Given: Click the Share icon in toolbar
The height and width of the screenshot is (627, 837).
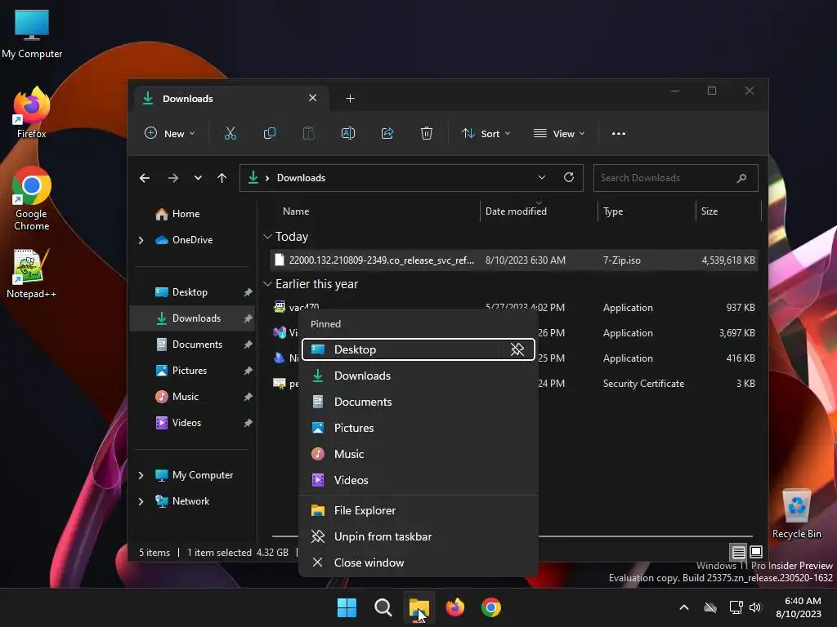Looking at the screenshot, I should click(x=387, y=133).
